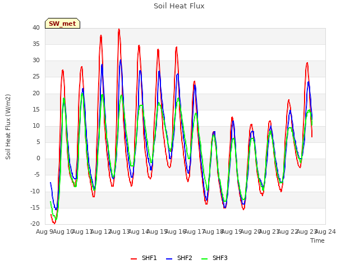Click the y-axis label -20
359x269 pixels.
[35, 224]
